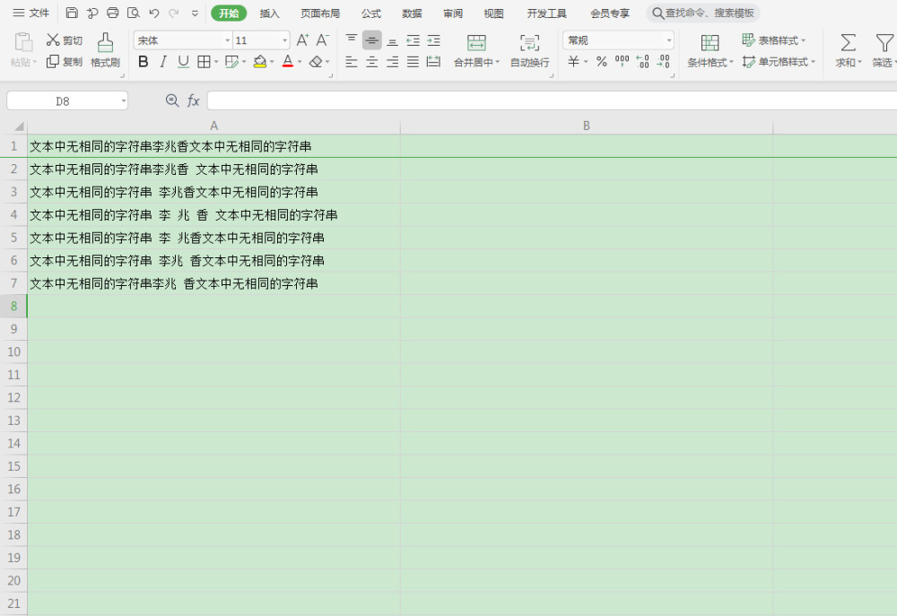The height and width of the screenshot is (616, 897).
Task: Align text right horizontally
Action: pos(393,61)
